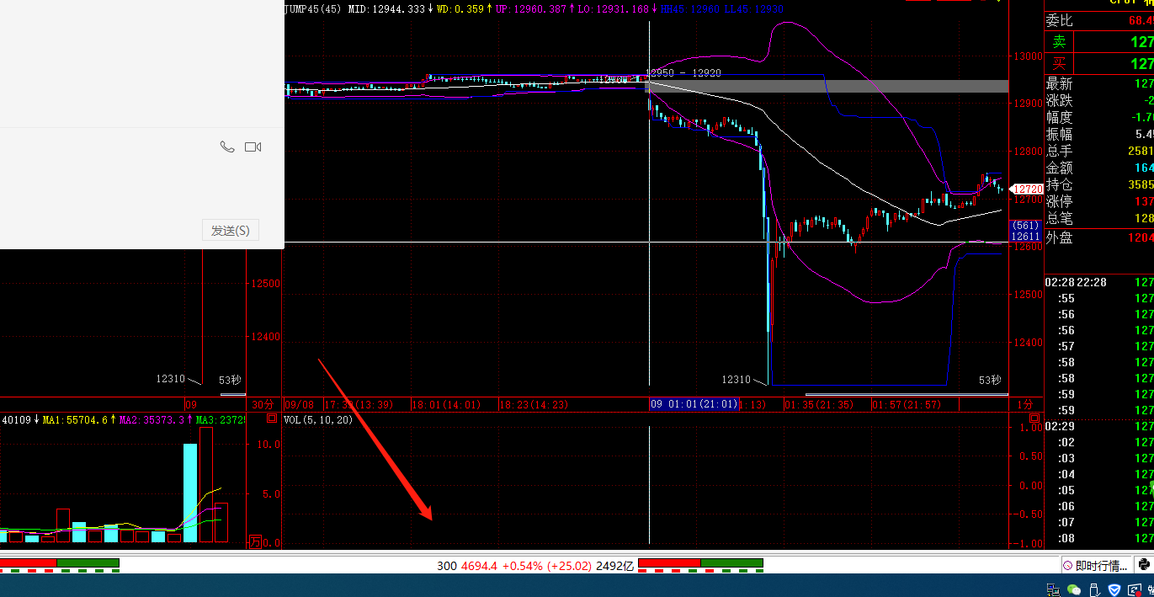Click the 12950 - 12920 gap label
Image resolution: width=1154 pixels, height=597 pixels.
(x=683, y=73)
